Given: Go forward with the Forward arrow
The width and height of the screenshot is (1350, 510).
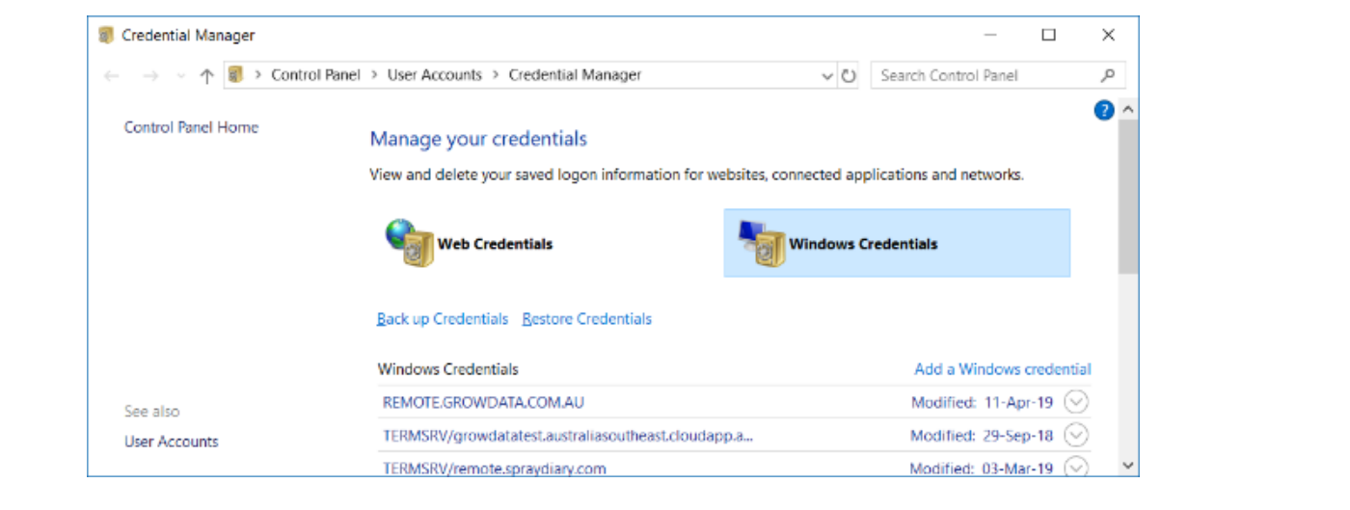Looking at the screenshot, I should click(149, 76).
